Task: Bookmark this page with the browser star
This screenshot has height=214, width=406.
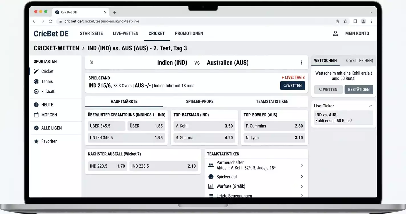Action: [x=345, y=21]
